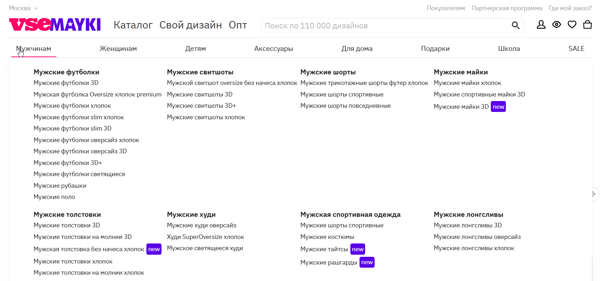Select the Мужчинам tab
The image size is (607, 281).
[x=34, y=48]
